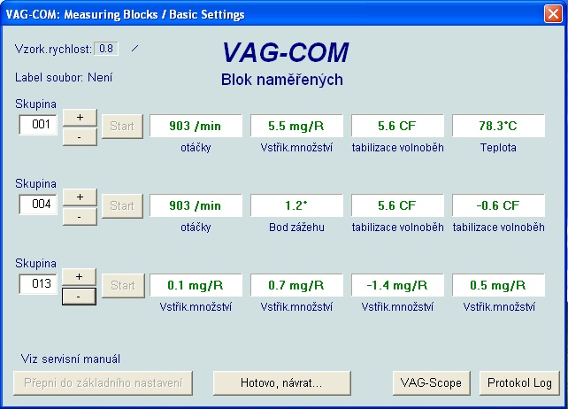The width and height of the screenshot is (568, 409).
Task: Click the Skupina 004 group number field
Action: (x=38, y=204)
